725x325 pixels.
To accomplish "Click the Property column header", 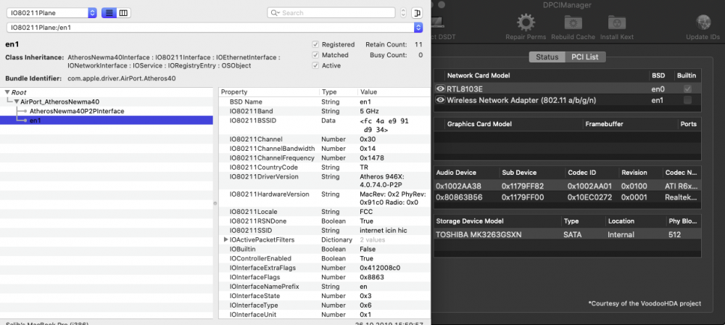I will [x=269, y=92].
